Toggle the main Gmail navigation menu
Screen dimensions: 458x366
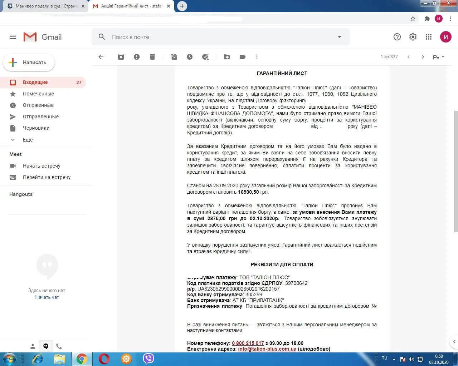(x=13, y=36)
